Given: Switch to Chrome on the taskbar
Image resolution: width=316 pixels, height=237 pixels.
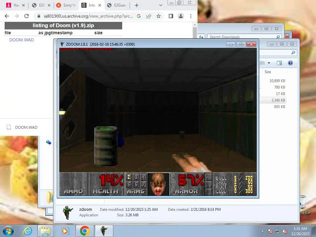Looking at the screenshot, I should [85, 231].
